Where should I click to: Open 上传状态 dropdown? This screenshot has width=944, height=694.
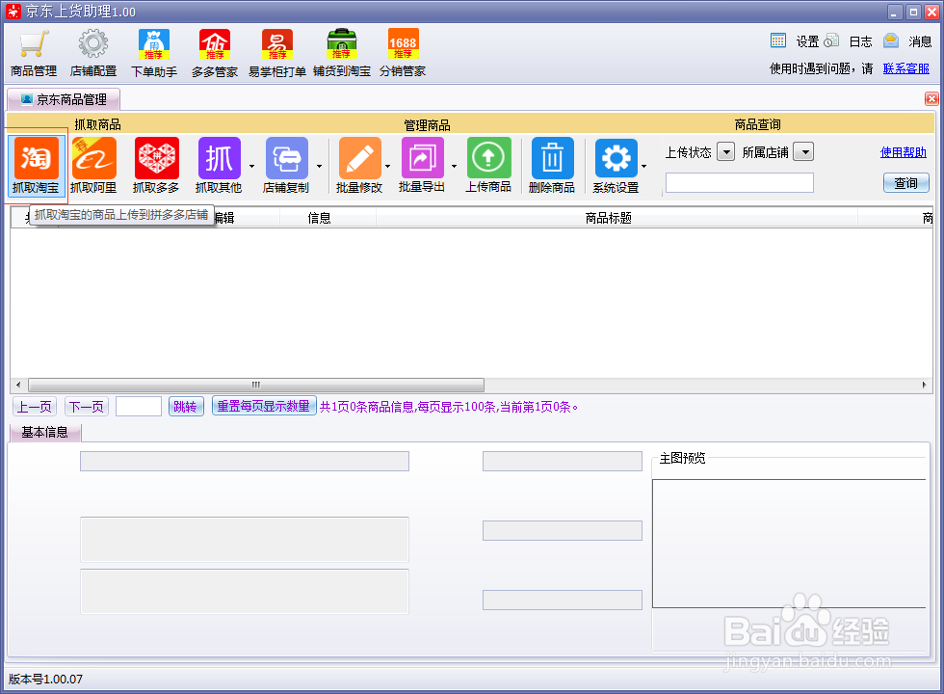[726, 152]
